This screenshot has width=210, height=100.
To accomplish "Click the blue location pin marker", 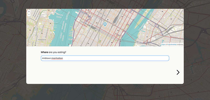I will (x=105, y=24).
